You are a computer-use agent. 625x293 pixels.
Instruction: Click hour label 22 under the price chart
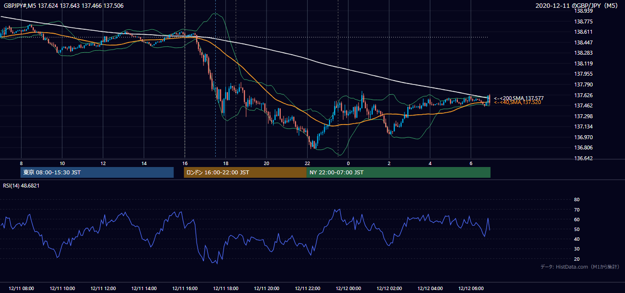[308, 163]
